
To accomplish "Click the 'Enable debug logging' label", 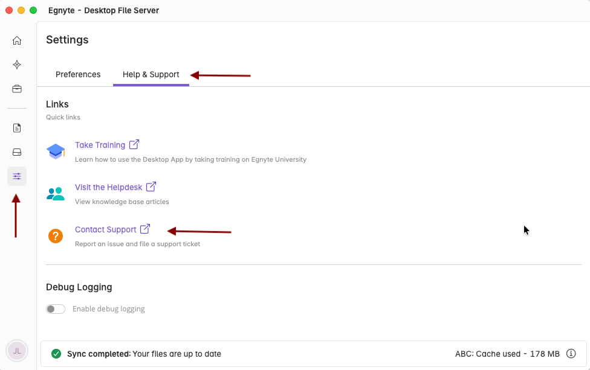I will coord(109,309).
